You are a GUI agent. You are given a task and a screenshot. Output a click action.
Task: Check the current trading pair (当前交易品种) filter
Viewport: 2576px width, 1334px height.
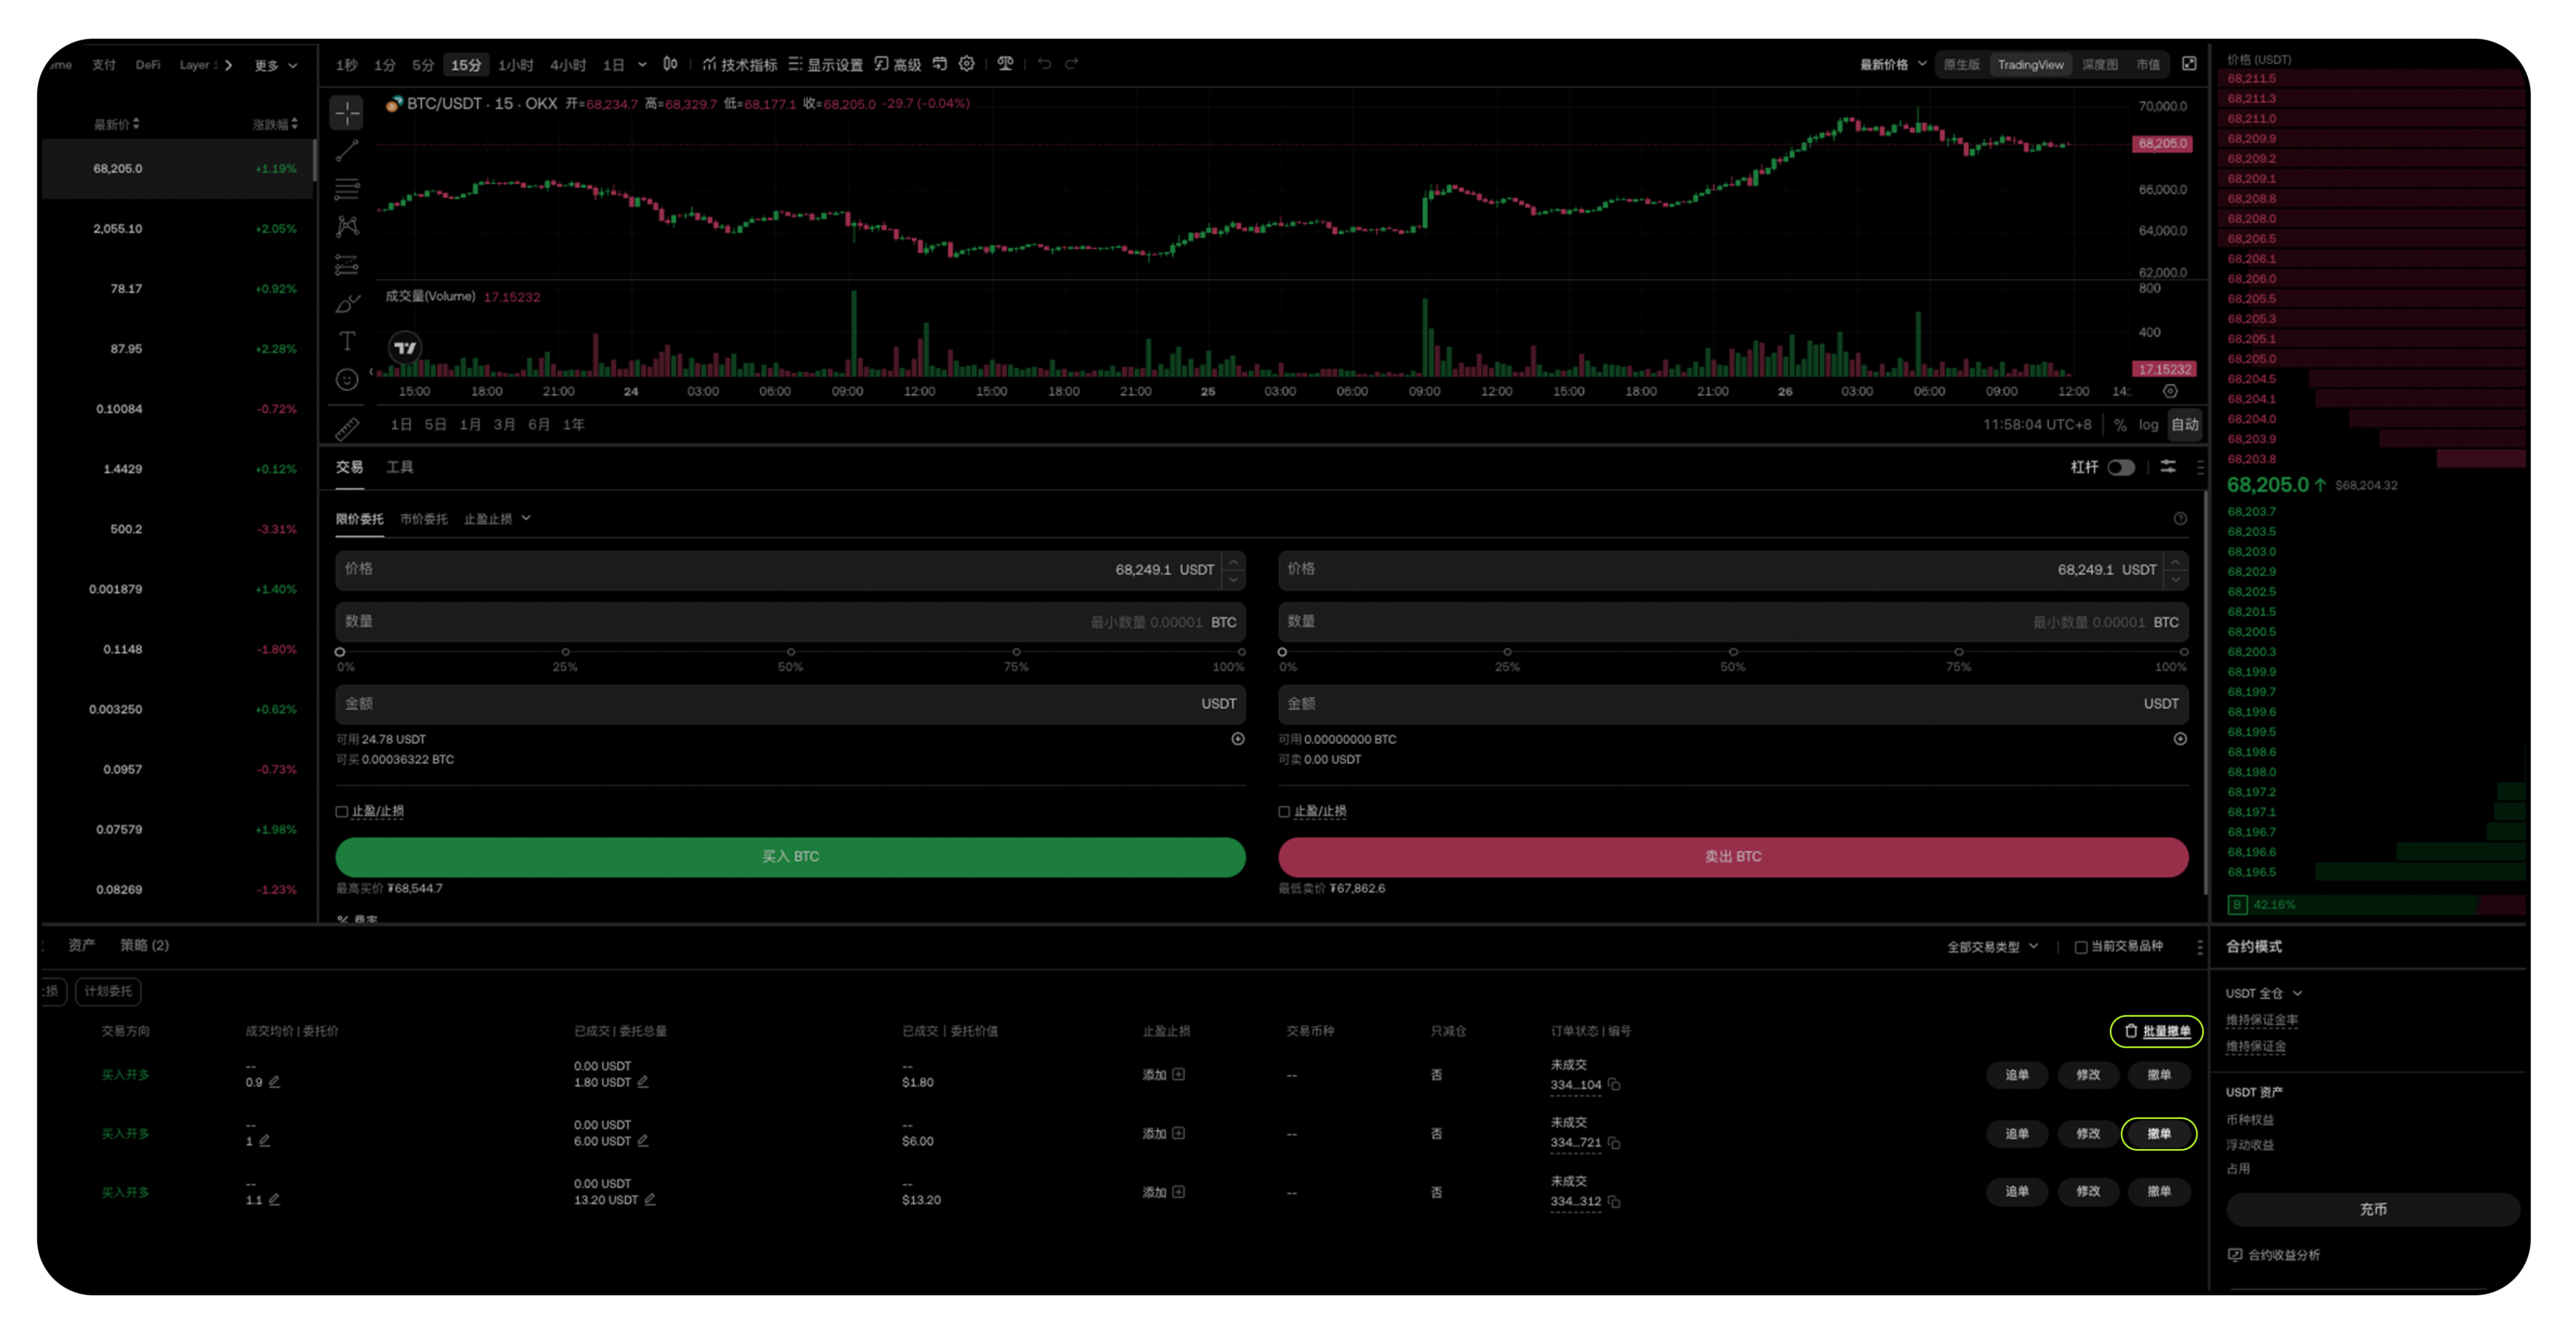pos(2081,947)
